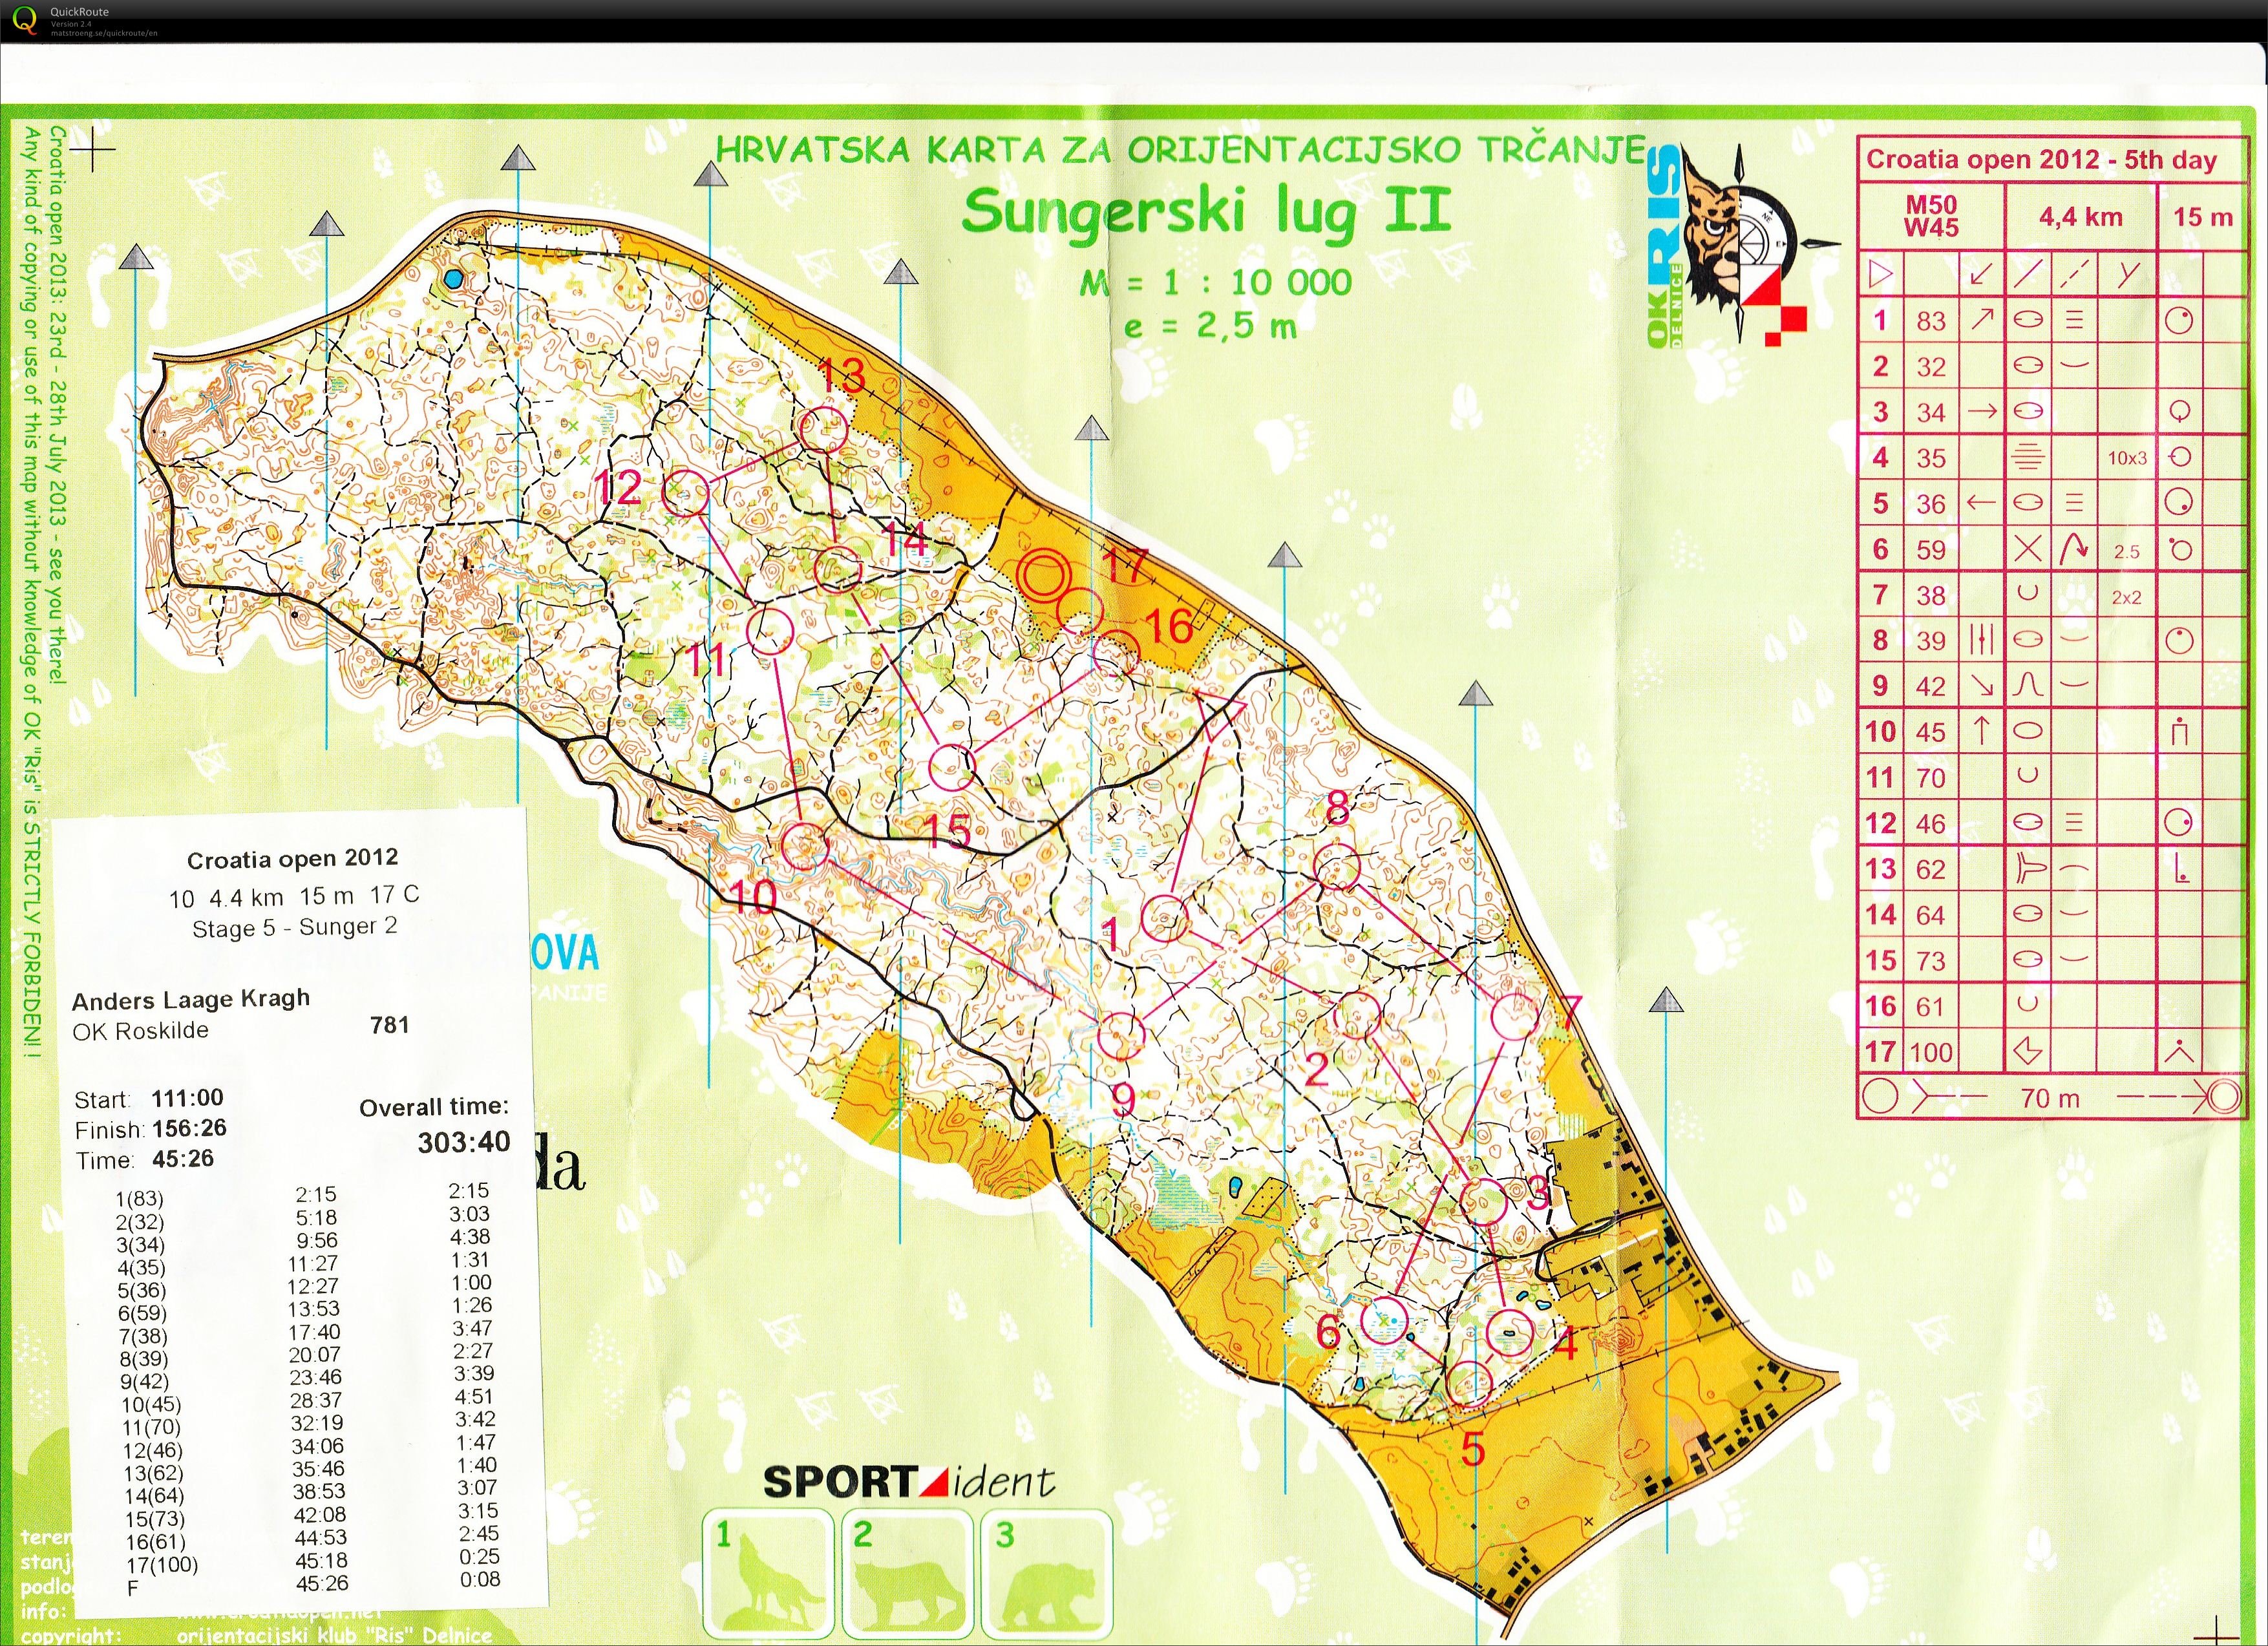Click the name 'Anders Laage Kragh'

(x=191, y=999)
